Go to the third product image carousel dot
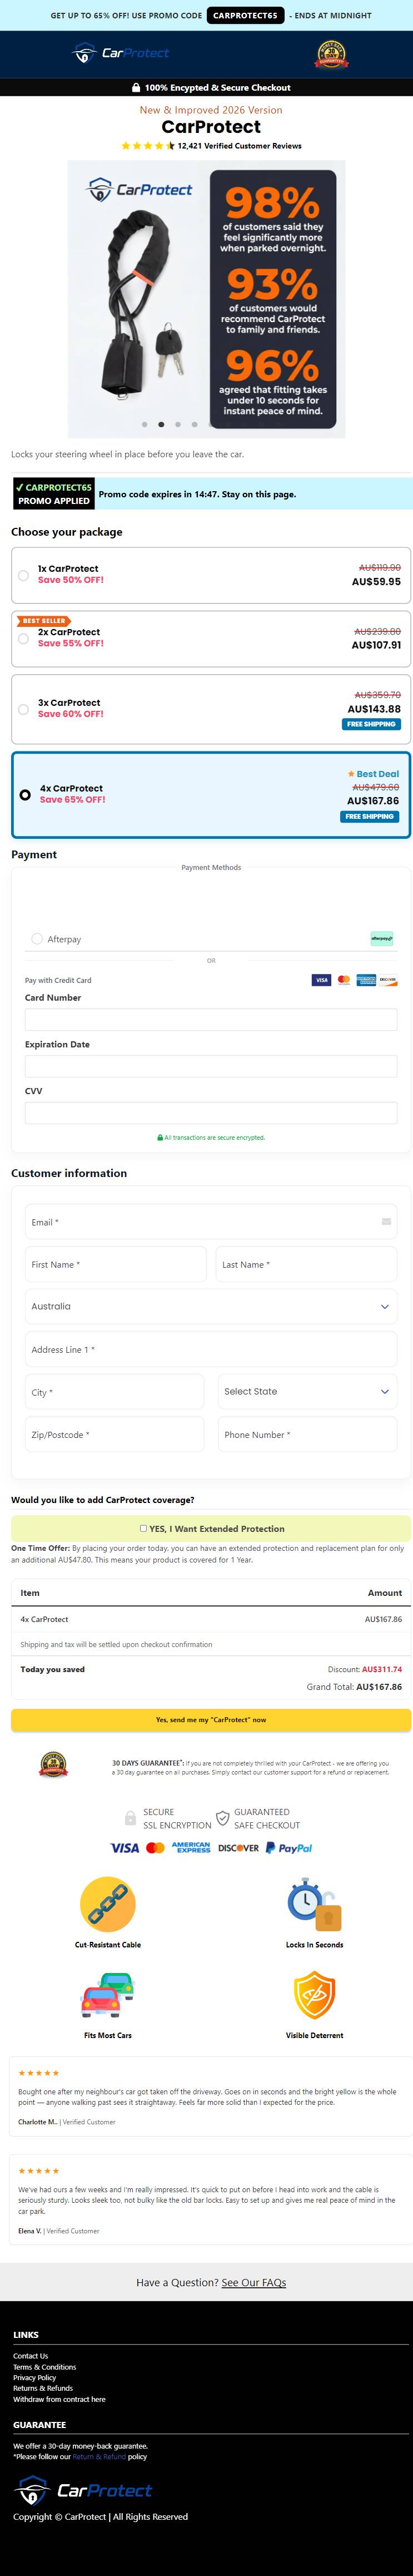Viewport: 413px width, 2576px height. click(178, 424)
